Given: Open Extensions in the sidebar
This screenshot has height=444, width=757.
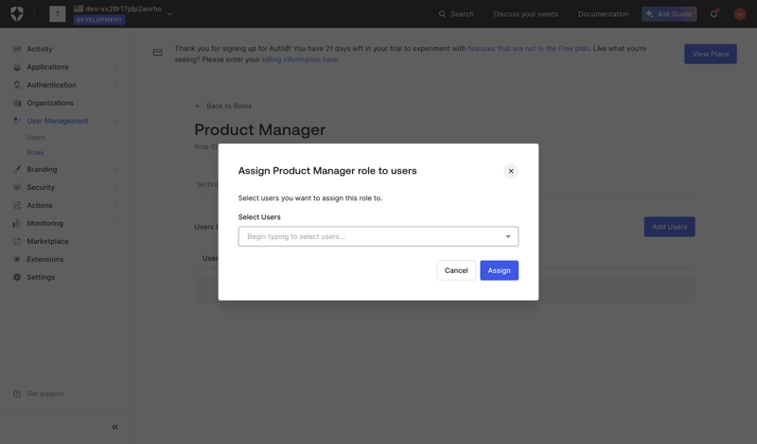Looking at the screenshot, I should click(45, 260).
